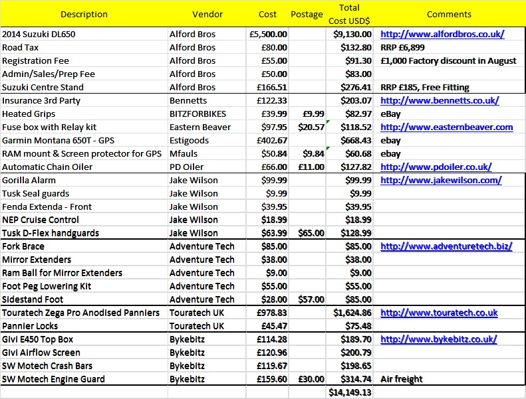Open the jakewilson.com hyperlink

click(x=441, y=180)
